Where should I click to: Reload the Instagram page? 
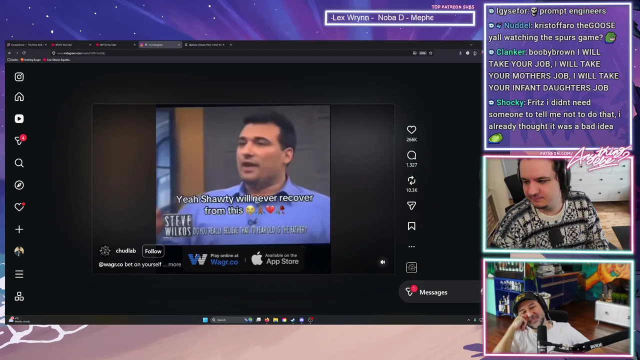(23, 53)
